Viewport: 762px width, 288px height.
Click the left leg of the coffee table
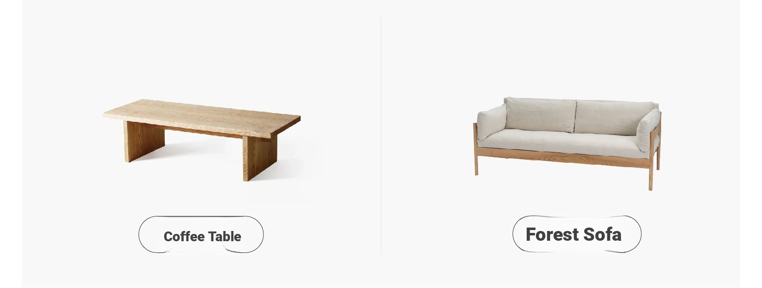[x=144, y=141]
